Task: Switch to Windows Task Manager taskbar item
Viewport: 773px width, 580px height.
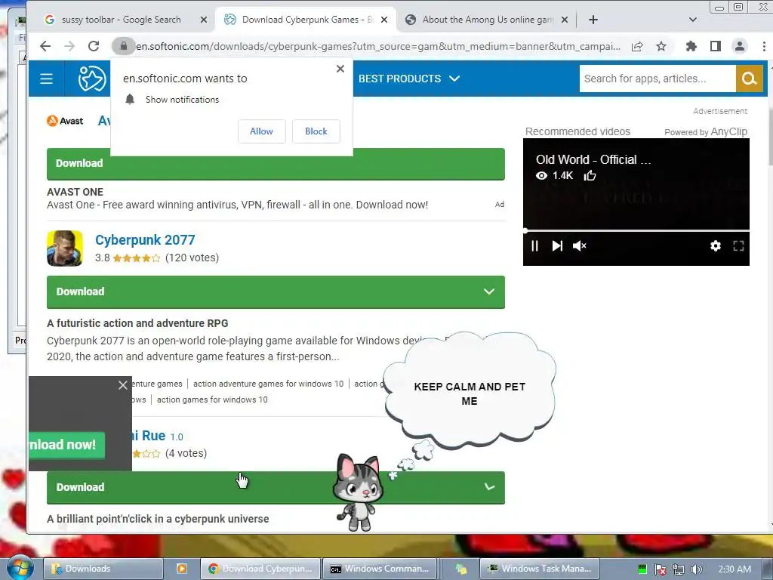Action: tap(539, 569)
